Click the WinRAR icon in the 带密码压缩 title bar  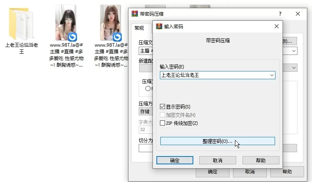pos(135,14)
